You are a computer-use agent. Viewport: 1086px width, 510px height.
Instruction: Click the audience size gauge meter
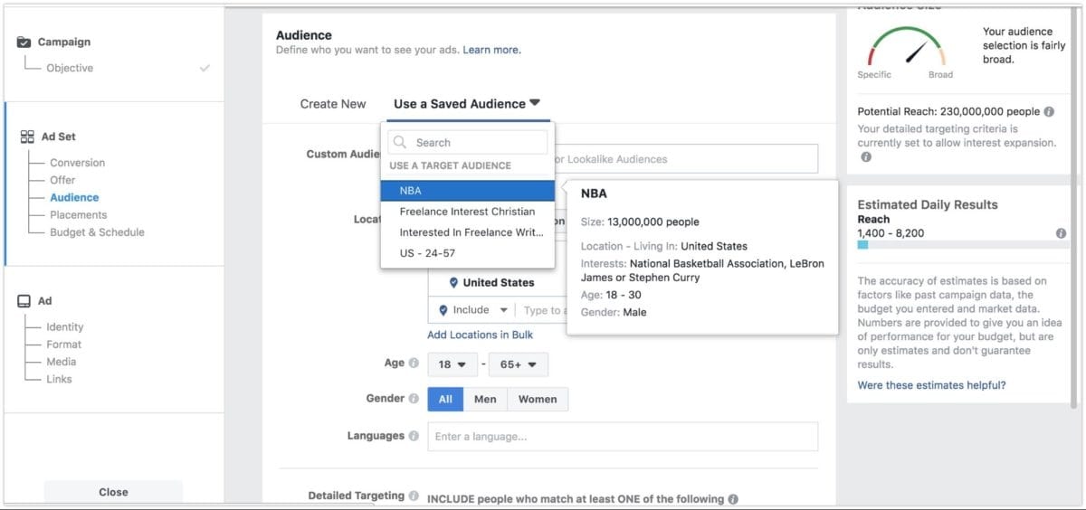pyautogui.click(x=906, y=45)
